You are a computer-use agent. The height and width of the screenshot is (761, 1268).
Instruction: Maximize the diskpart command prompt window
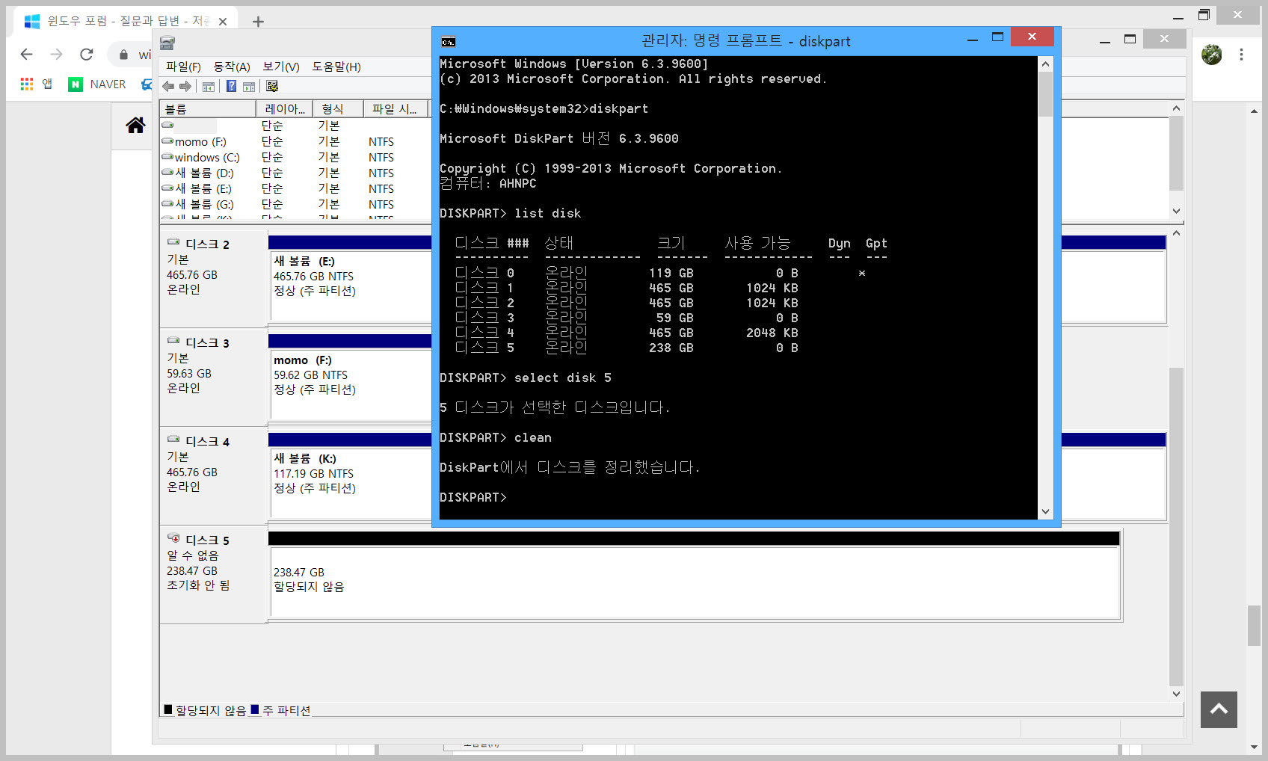(x=997, y=37)
